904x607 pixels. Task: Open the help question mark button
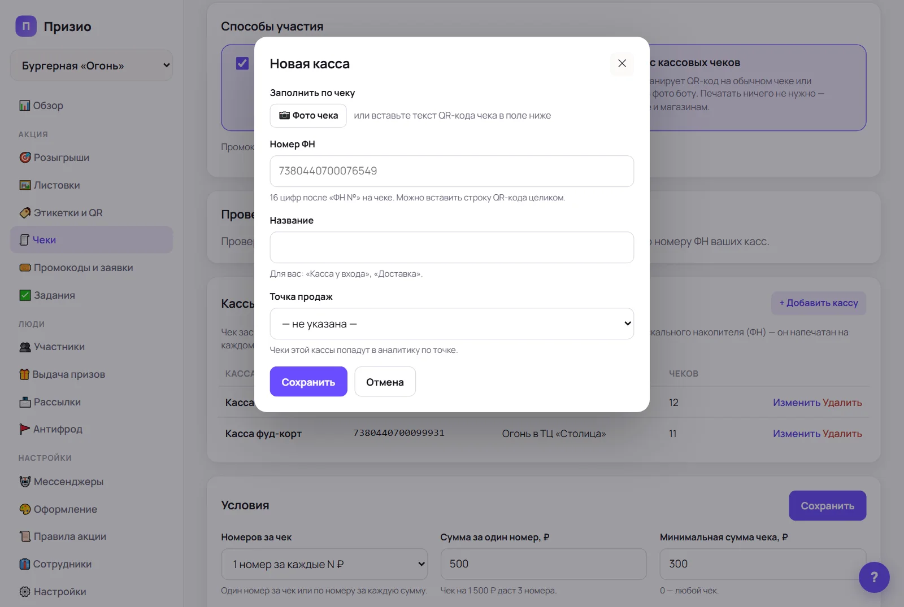pos(874,577)
